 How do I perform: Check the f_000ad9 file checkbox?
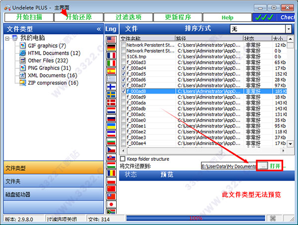124,97
